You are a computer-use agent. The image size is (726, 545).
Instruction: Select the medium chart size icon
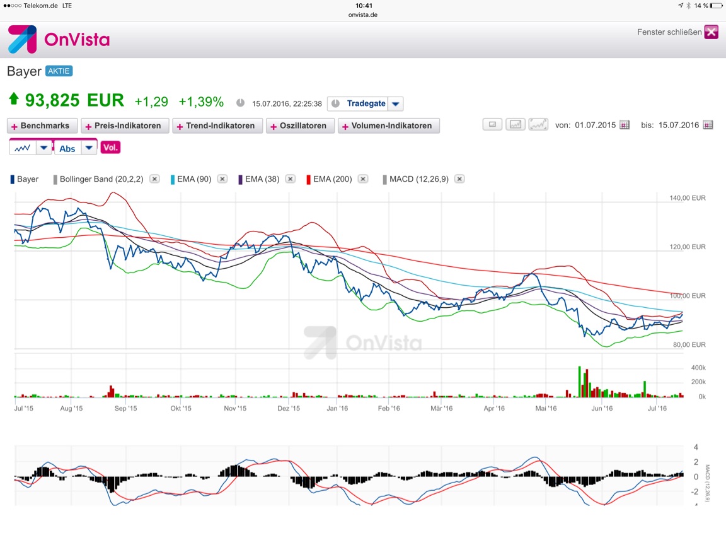(x=516, y=125)
